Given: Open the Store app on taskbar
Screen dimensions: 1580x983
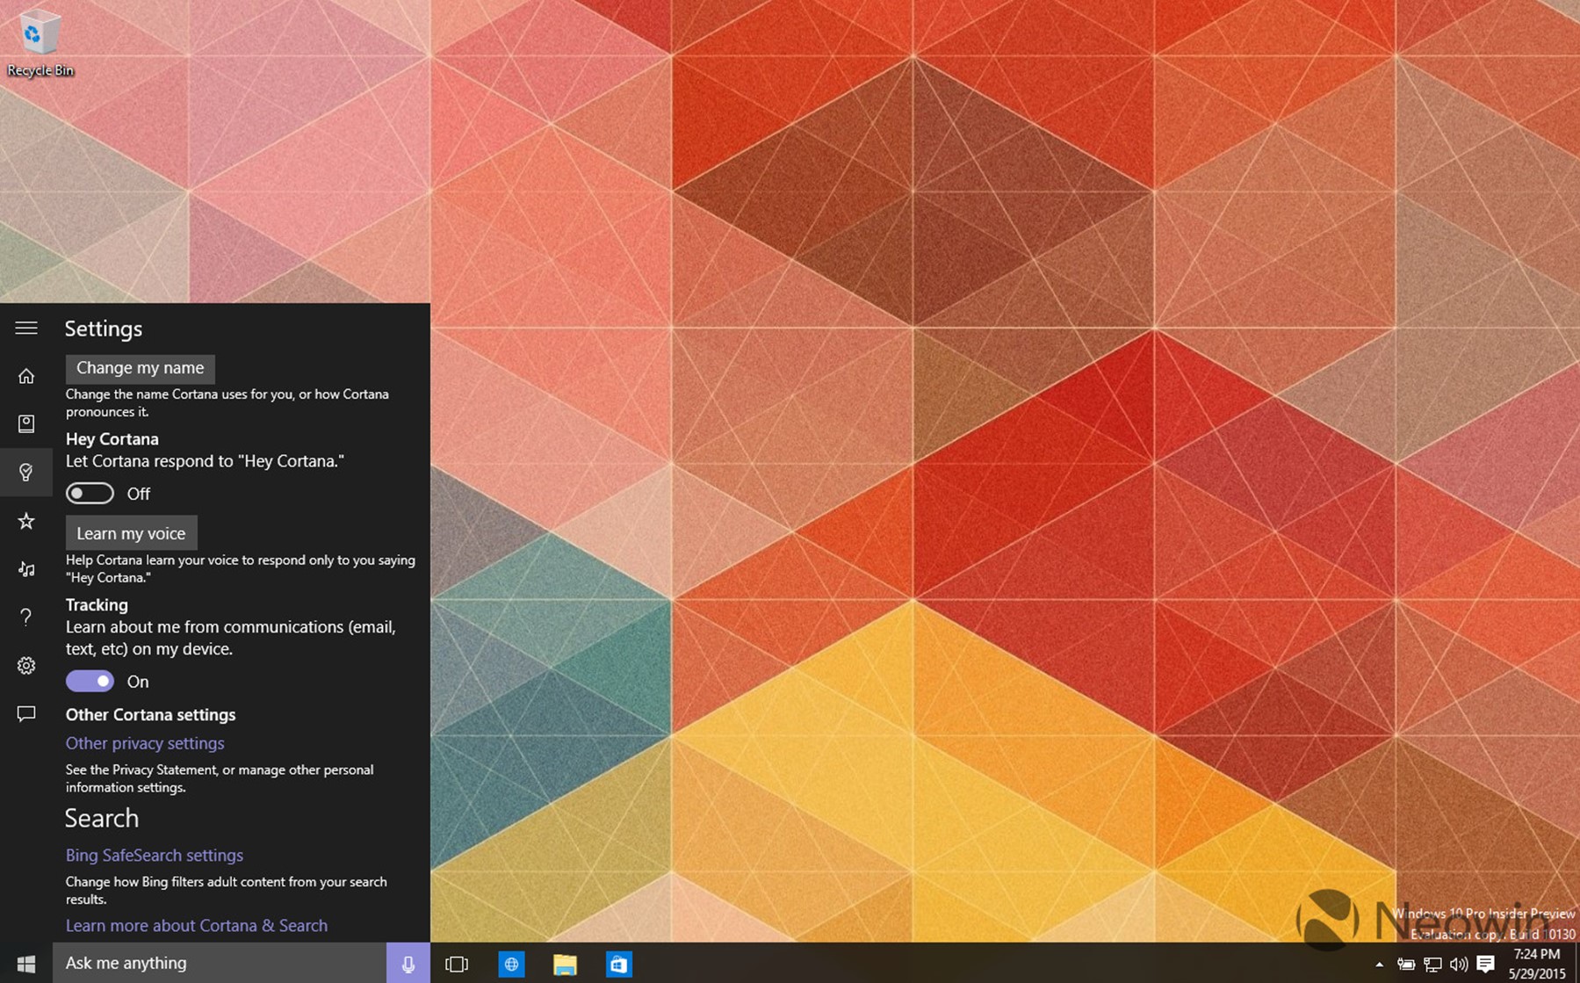Looking at the screenshot, I should 618,964.
